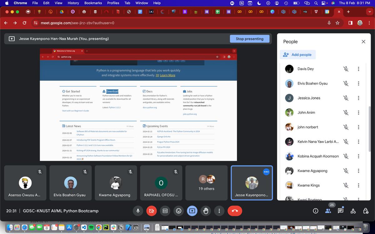The width and height of the screenshot is (375, 234).
Task: Open more options for Jessica Jones
Action: point(358,98)
